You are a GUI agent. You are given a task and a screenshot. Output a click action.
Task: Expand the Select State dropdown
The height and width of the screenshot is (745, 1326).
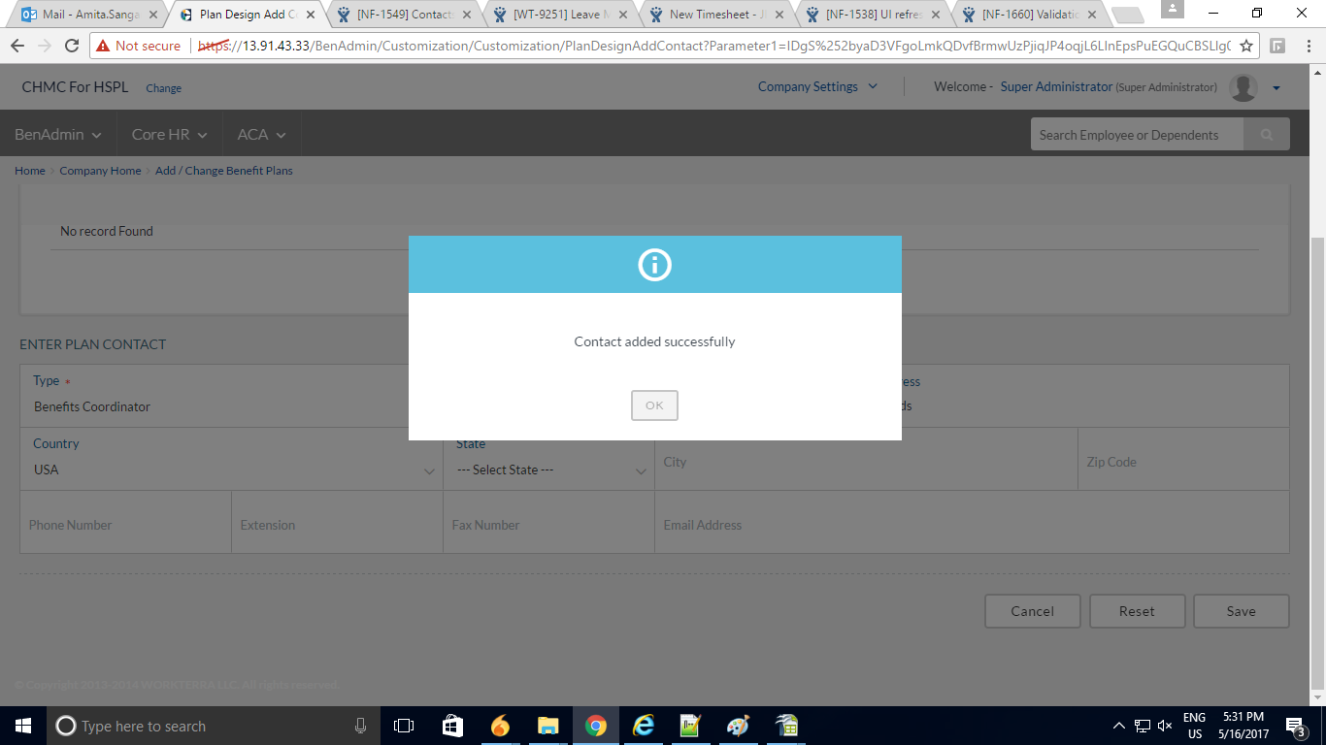550,470
